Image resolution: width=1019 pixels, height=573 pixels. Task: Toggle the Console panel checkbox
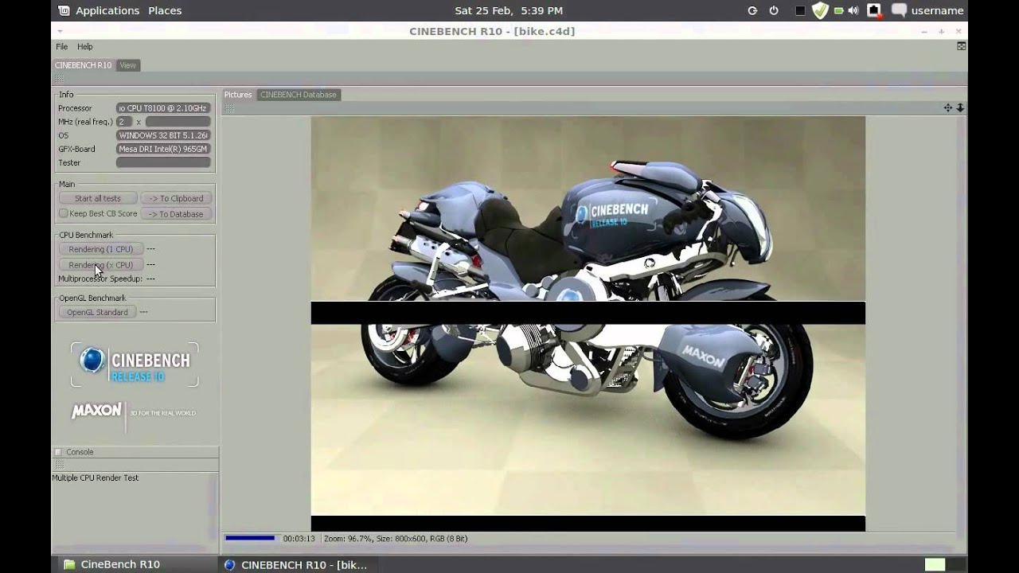point(58,452)
